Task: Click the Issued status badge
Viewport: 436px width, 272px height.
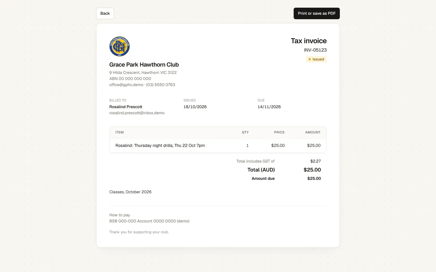Action: pyautogui.click(x=316, y=59)
